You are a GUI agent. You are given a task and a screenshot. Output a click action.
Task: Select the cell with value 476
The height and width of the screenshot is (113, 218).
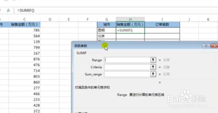click(x=24, y=65)
